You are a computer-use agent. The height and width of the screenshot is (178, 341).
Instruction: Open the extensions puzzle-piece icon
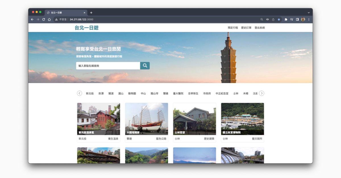pos(286,20)
